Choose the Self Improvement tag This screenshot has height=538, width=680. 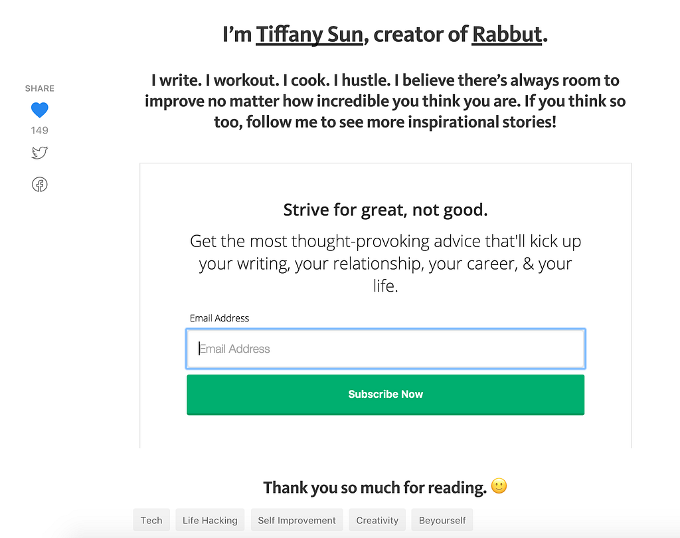pyautogui.click(x=297, y=520)
